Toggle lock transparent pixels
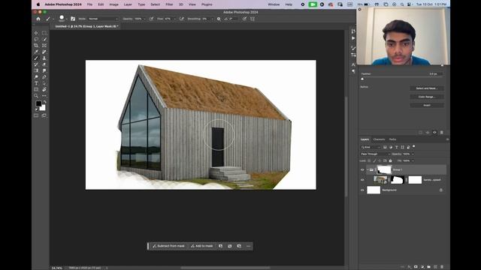The width and height of the screenshot is (481, 270). coord(369,160)
